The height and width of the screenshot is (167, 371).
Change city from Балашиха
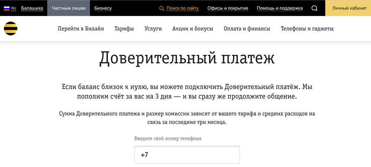tap(32, 8)
